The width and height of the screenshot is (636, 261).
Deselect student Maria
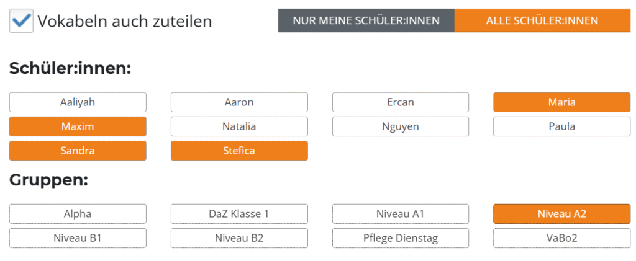tap(561, 102)
